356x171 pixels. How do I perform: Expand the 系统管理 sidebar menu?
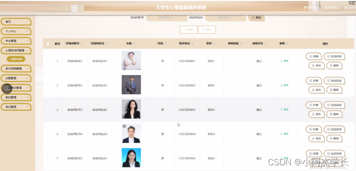pos(16,98)
